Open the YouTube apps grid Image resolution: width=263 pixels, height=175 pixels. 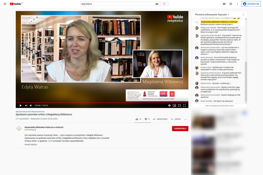231,4
